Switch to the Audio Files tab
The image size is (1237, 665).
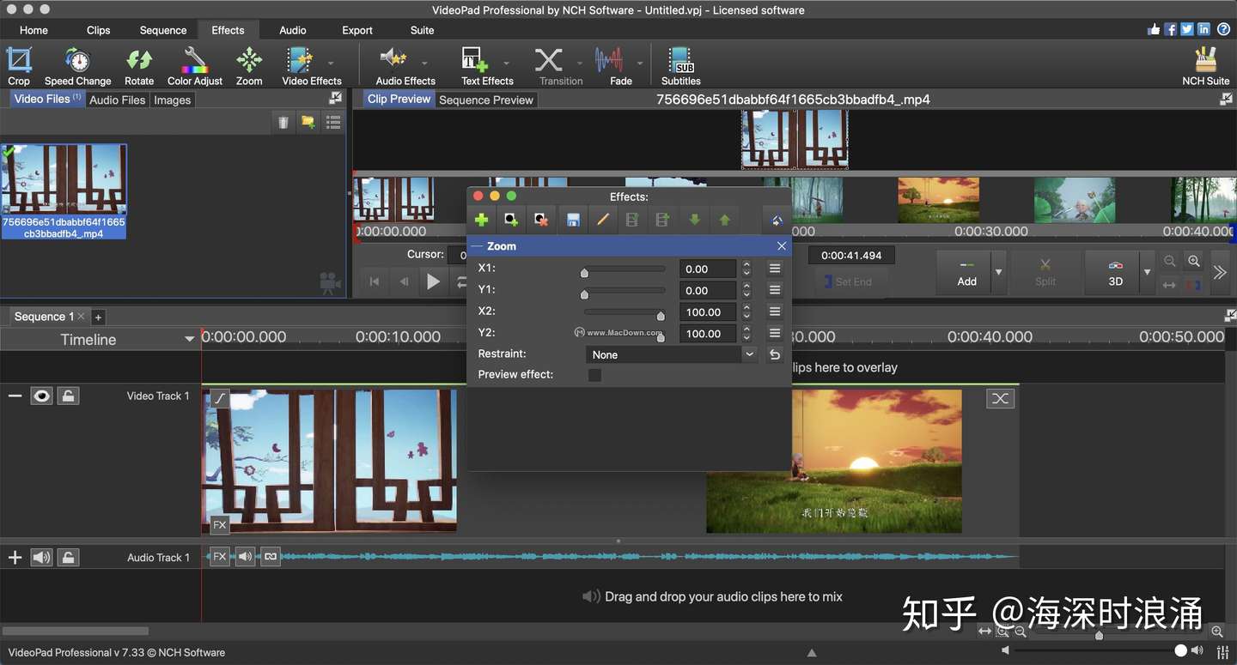pyautogui.click(x=118, y=100)
